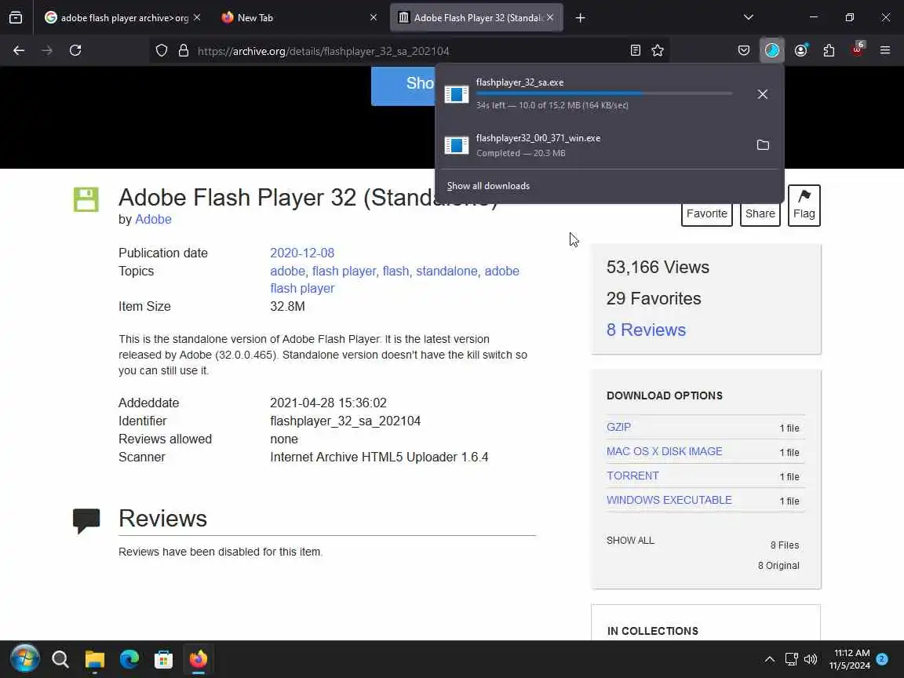Expand hidden system tray icons

[x=770, y=659]
